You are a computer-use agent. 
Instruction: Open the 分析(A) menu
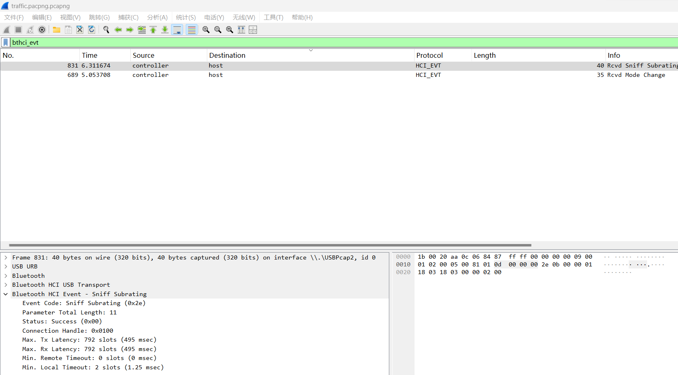coord(157,17)
